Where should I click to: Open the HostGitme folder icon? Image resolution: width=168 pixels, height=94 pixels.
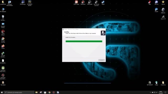163,83
